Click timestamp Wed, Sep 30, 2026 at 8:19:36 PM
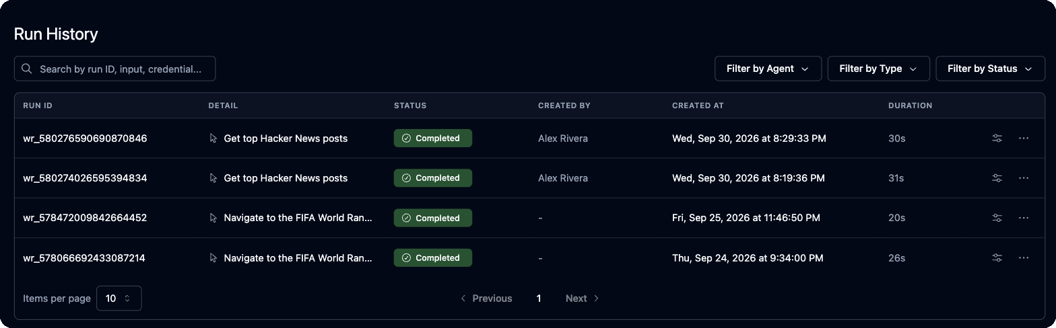The height and width of the screenshot is (328, 1056). (748, 178)
